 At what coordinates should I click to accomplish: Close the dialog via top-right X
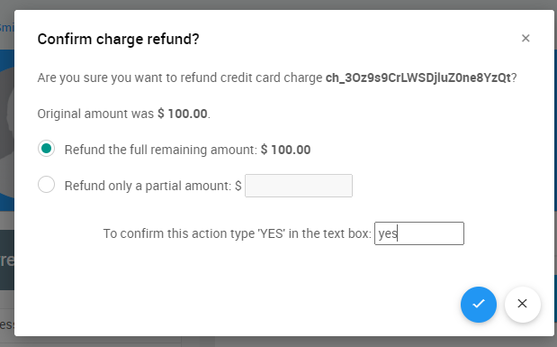point(526,38)
